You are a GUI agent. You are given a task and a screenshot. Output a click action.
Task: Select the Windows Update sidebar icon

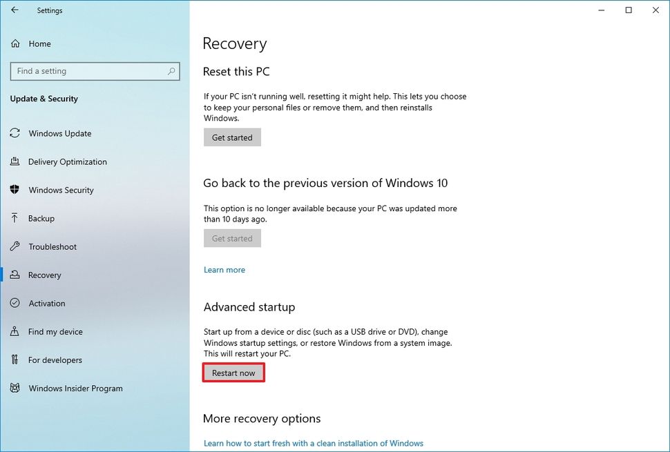15,133
